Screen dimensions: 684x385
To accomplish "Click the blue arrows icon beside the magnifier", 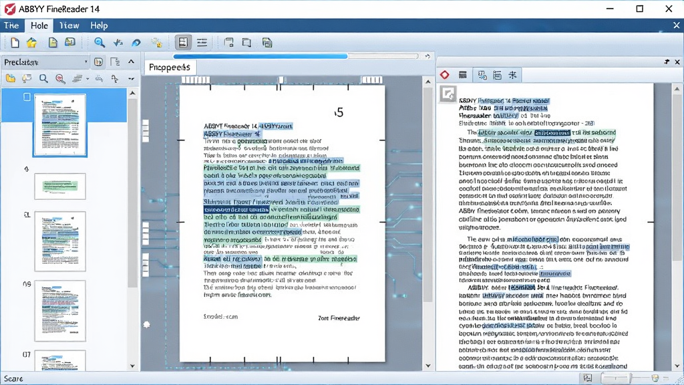I will click(x=118, y=43).
